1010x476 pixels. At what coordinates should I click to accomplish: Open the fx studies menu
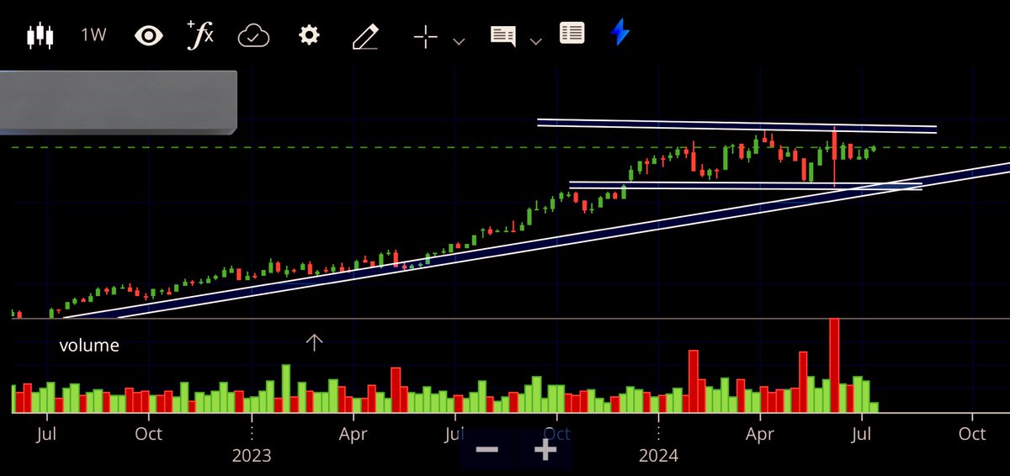[200, 34]
